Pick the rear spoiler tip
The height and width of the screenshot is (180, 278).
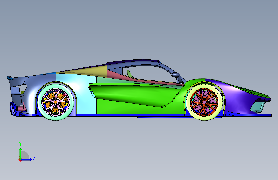(x=9, y=78)
